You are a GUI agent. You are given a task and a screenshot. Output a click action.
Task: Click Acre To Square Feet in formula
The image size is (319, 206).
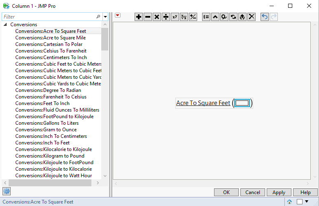(203, 103)
